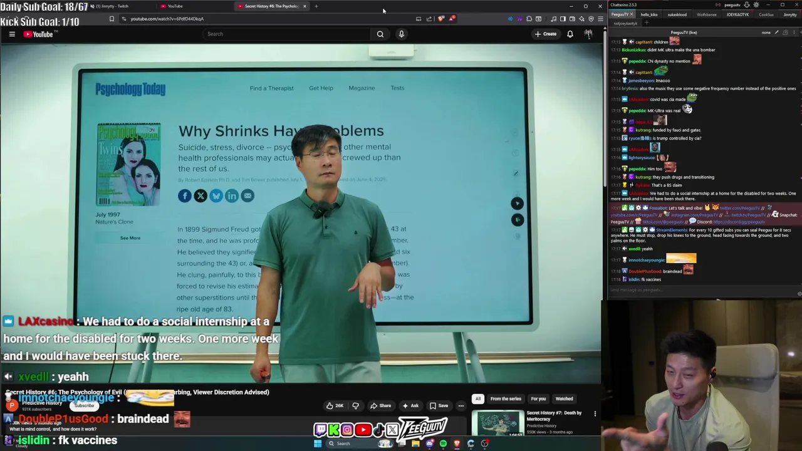
Task: Switch to notjoeykaotyk tab in Chatterino
Action: (x=625, y=23)
